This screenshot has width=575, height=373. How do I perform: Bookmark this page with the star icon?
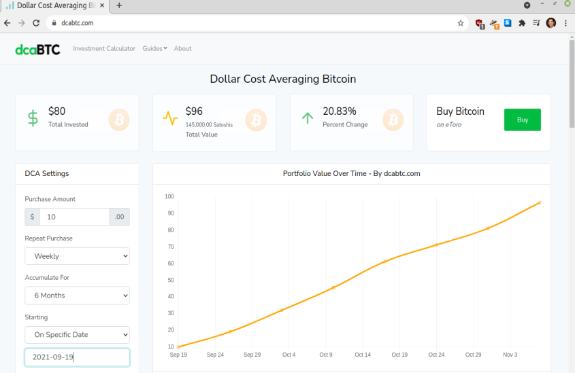point(461,23)
